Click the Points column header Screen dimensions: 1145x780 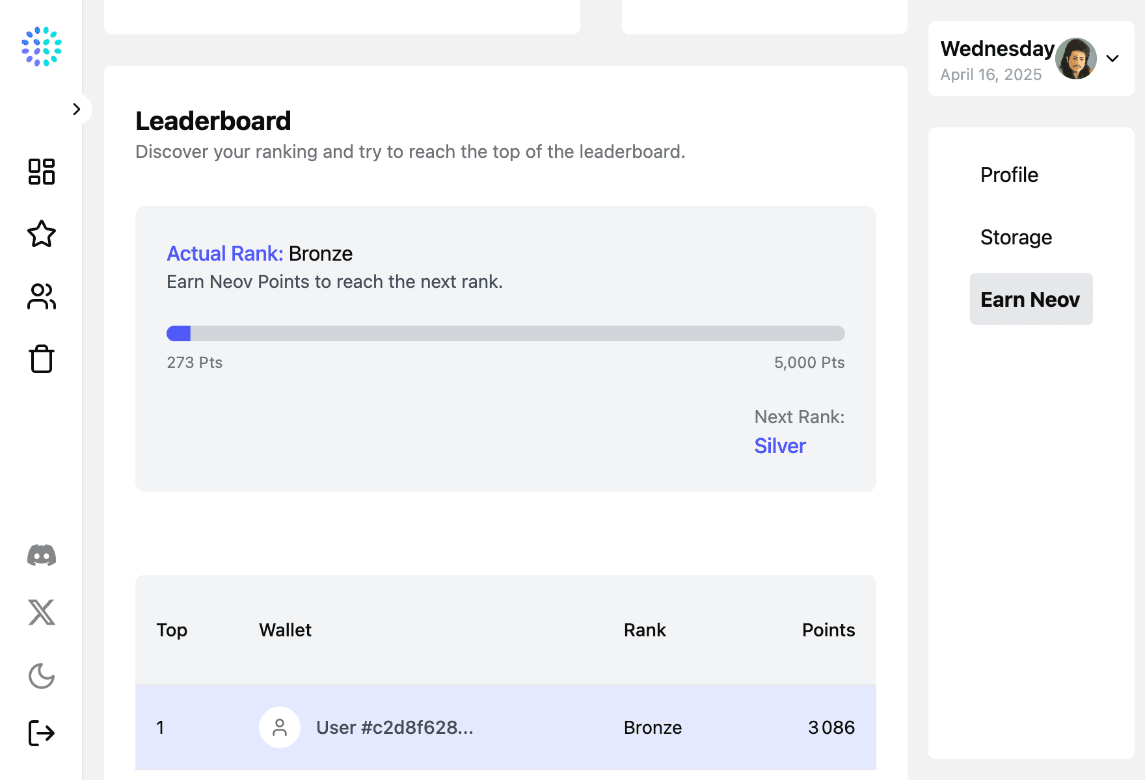(828, 630)
